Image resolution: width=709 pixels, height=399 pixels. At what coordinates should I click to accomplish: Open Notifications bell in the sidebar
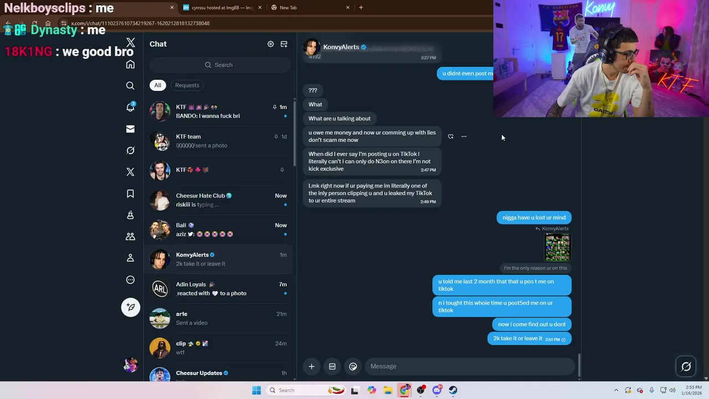pyautogui.click(x=130, y=107)
